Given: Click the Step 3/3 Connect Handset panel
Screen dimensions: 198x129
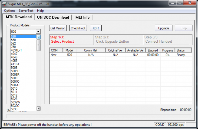Looking at the screenshot, I should (168, 40).
